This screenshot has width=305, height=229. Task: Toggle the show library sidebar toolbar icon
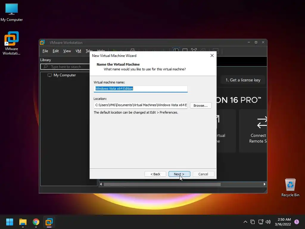click(176, 51)
